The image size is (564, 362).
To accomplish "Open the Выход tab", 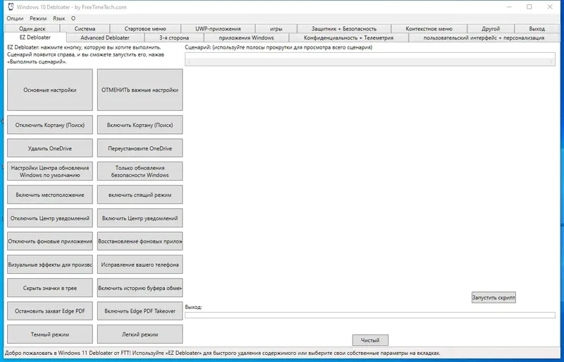I will [537, 28].
